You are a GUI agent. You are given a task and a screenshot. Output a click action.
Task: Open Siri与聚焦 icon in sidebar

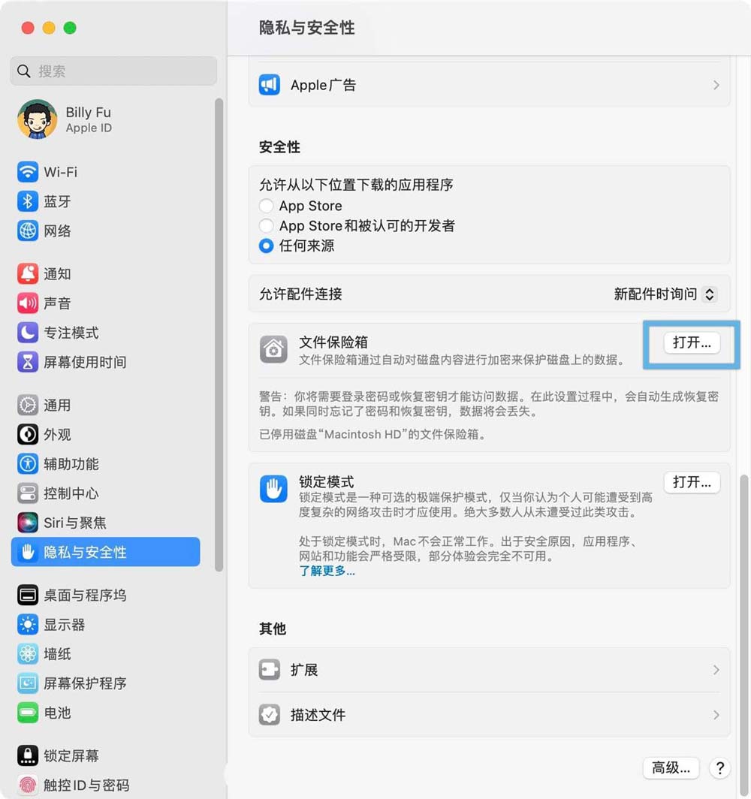(28, 523)
